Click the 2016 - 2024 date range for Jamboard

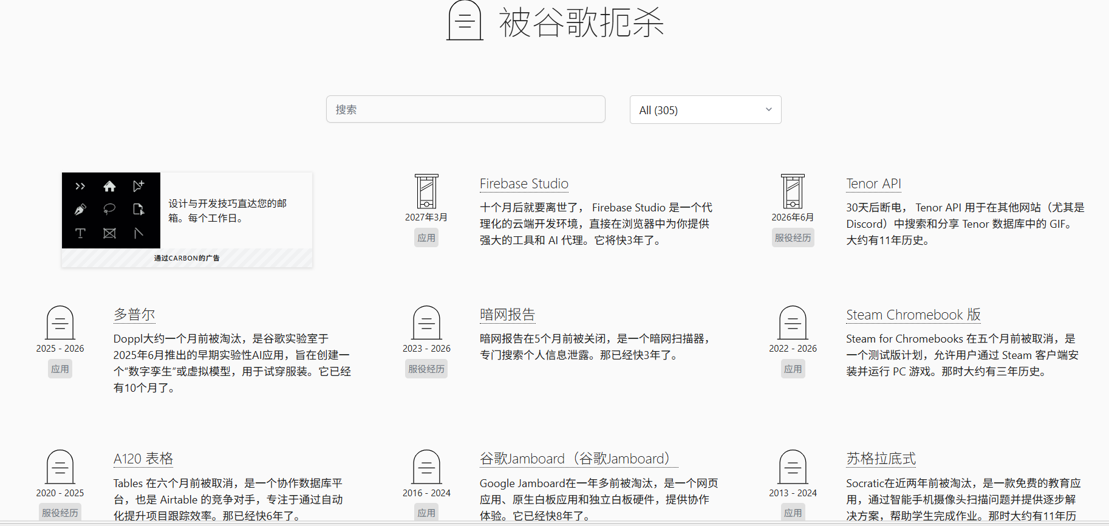coord(426,493)
